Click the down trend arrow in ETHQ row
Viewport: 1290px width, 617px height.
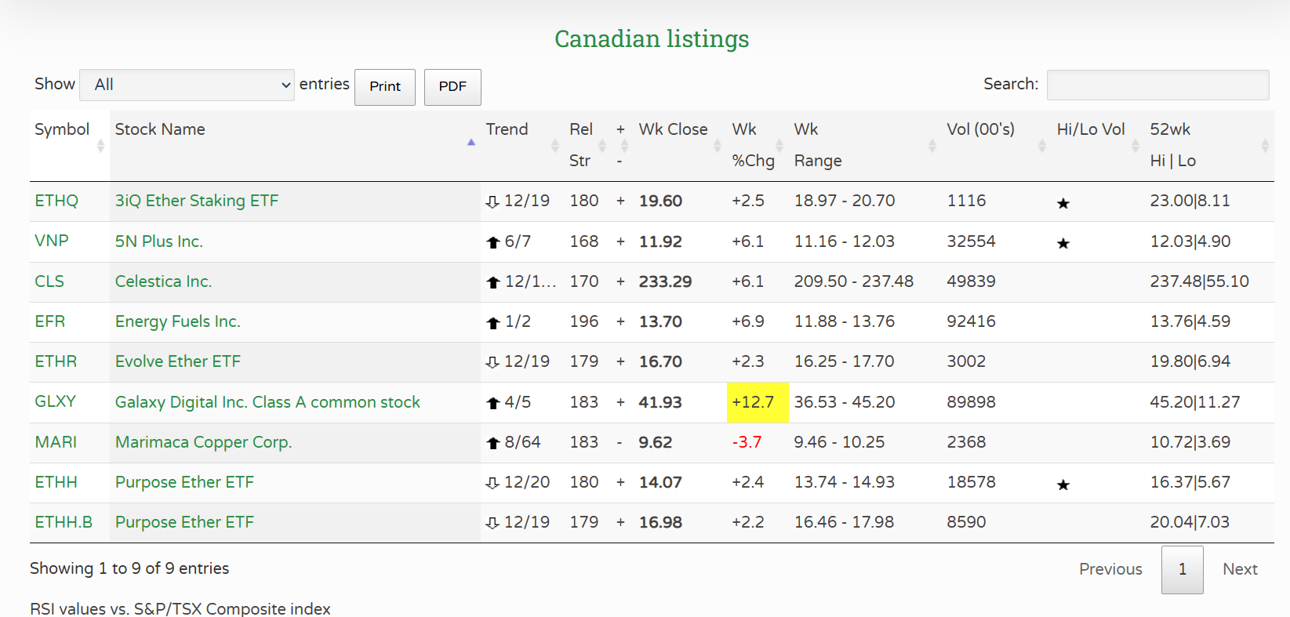click(x=492, y=202)
